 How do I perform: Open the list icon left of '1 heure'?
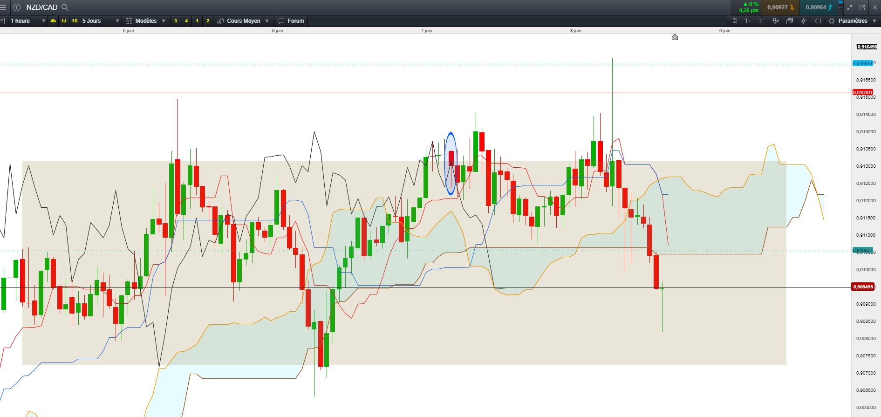pyautogui.click(x=3, y=21)
